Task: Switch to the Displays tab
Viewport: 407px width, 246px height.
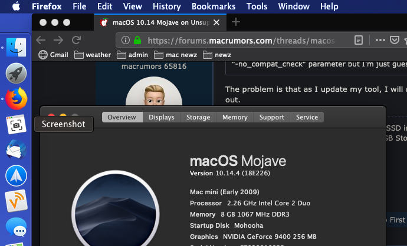Action: click(x=162, y=117)
